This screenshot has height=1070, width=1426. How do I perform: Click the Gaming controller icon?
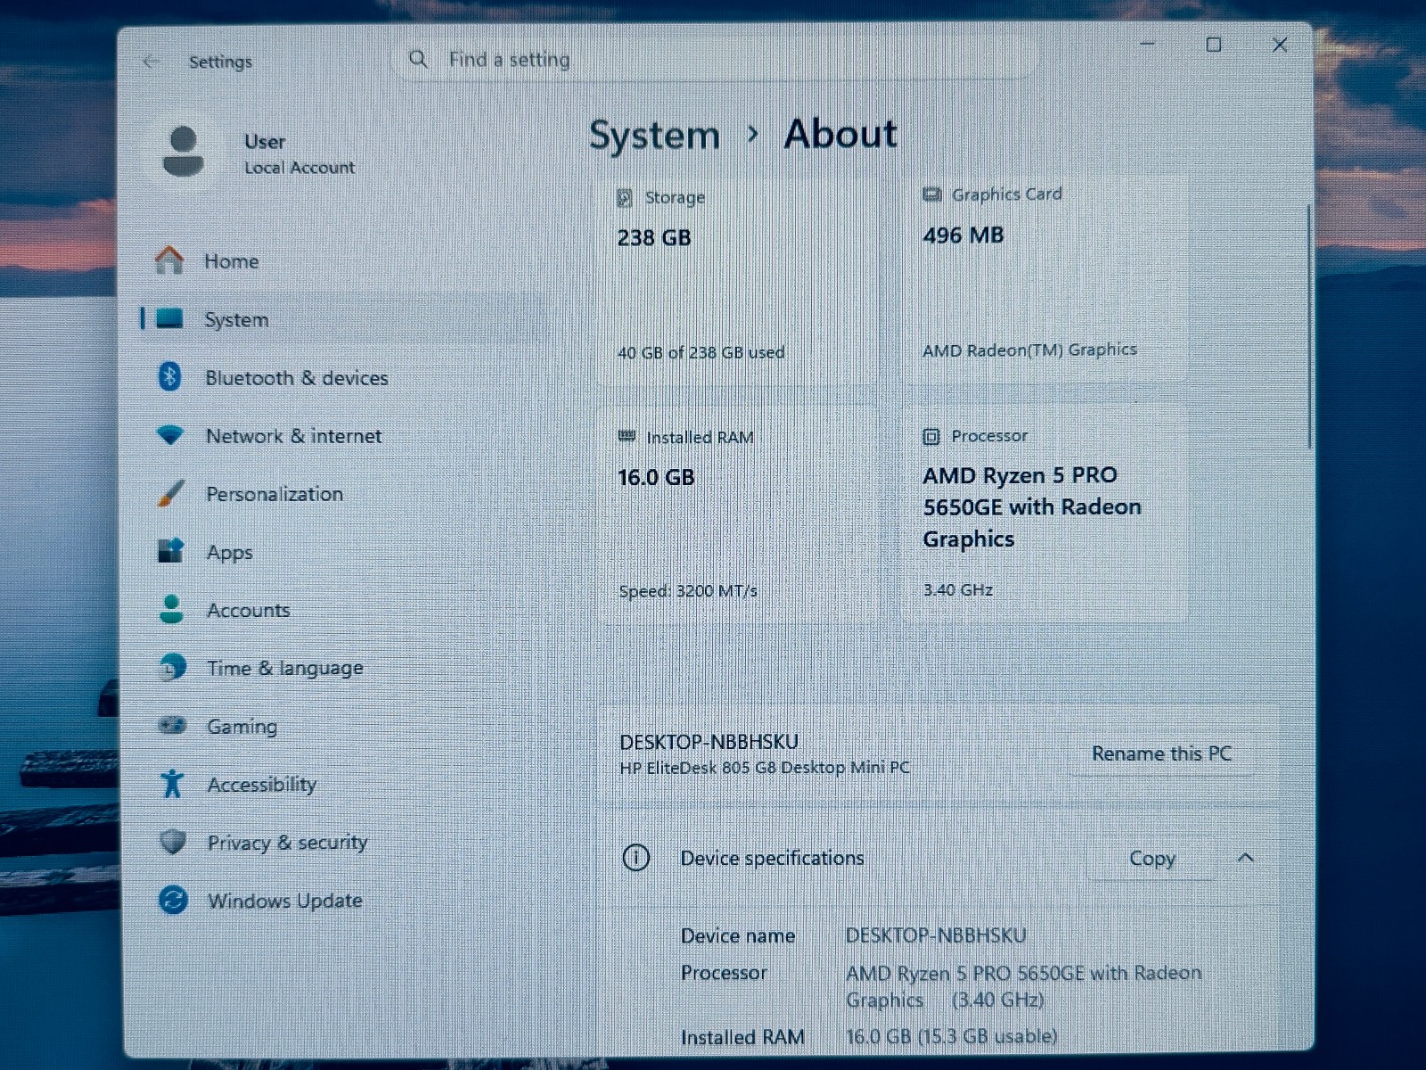[x=172, y=725]
